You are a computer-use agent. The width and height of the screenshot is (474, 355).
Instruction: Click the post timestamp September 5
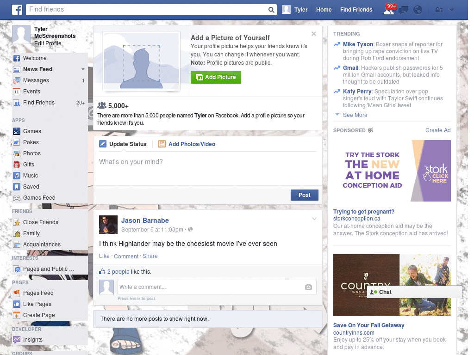point(152,230)
